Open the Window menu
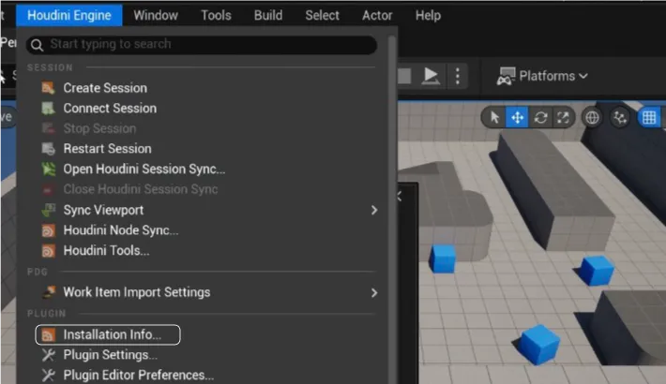Viewport: 666px width, 384px height. pyautogui.click(x=156, y=15)
